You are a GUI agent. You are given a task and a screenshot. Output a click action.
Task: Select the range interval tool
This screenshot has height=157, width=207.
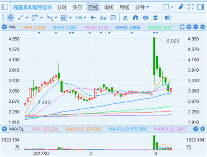pyautogui.click(x=79, y=18)
